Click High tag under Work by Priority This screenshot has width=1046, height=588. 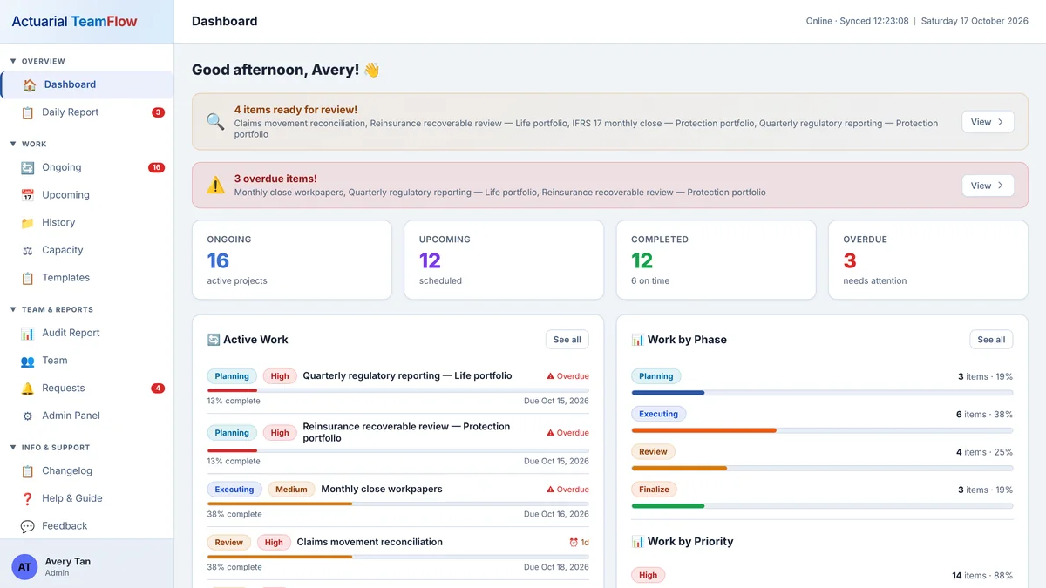pyautogui.click(x=649, y=575)
